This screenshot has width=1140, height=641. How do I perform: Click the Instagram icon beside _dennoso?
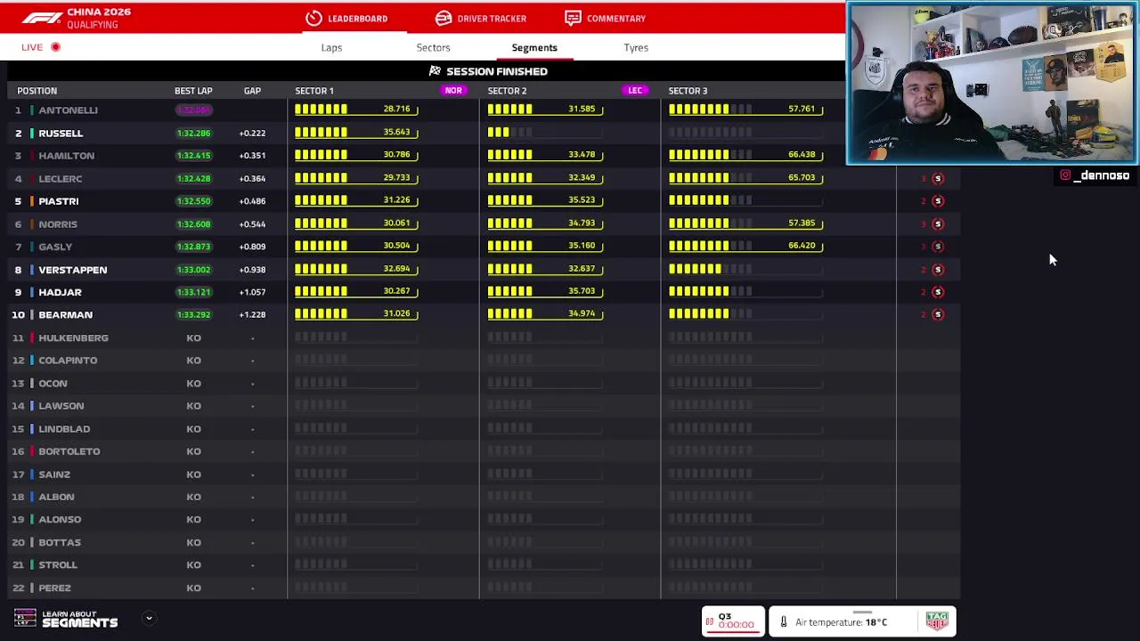click(1065, 175)
